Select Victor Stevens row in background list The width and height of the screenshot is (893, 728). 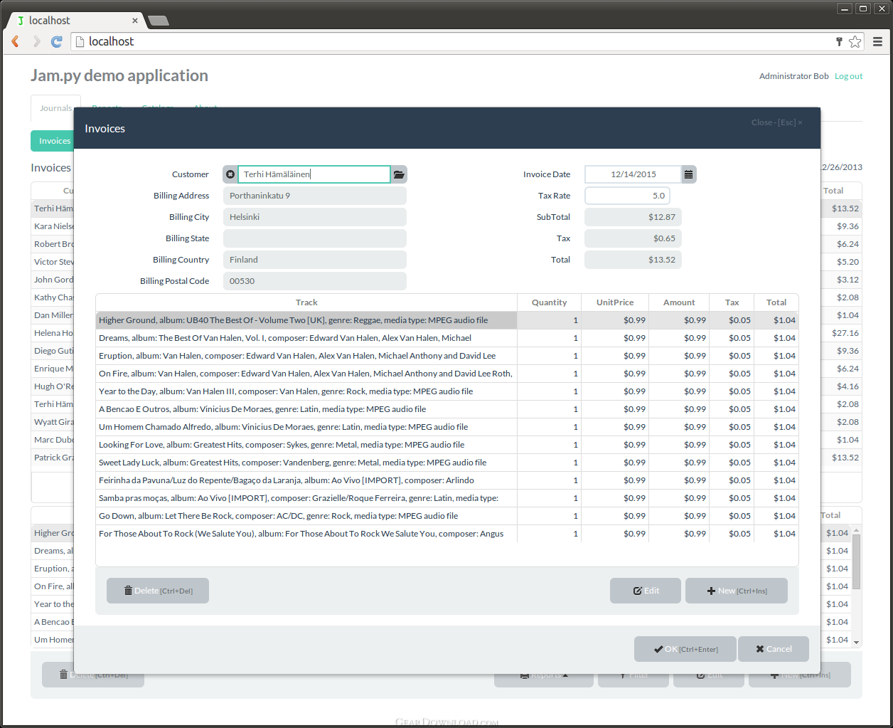53,262
